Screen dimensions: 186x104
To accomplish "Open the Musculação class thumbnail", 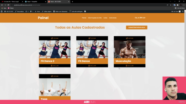I will click(x=130, y=49).
